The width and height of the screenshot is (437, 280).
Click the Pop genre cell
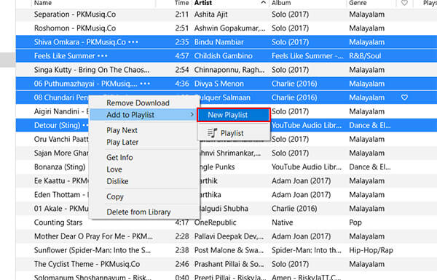click(355, 223)
